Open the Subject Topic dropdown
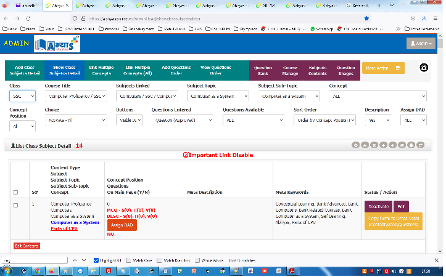Screen dimensions: 446x277 tap(218, 96)
